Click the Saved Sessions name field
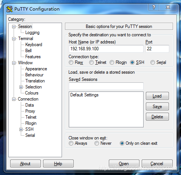The width and height of the screenshot is (181, 175). (106, 86)
